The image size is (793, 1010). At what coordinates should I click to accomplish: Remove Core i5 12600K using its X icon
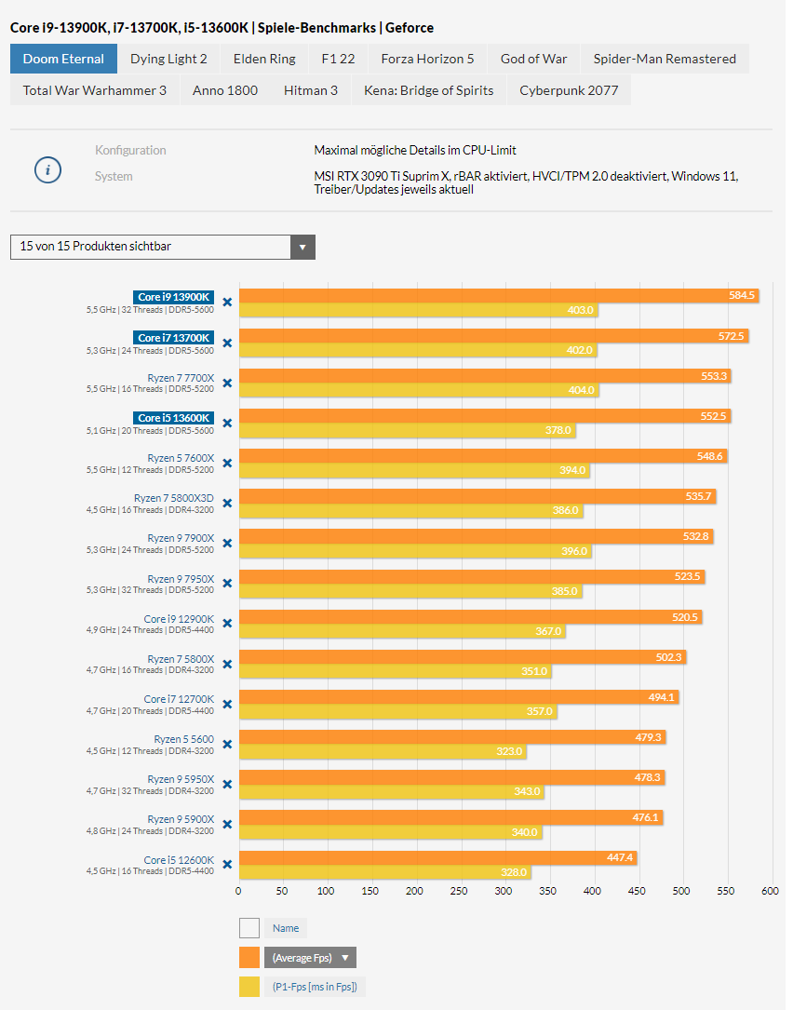point(227,865)
